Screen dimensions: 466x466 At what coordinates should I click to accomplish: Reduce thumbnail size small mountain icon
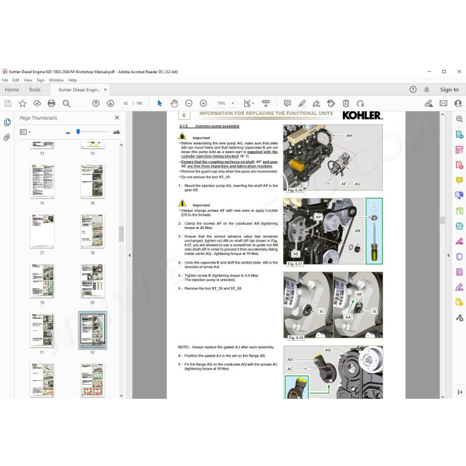(x=68, y=132)
